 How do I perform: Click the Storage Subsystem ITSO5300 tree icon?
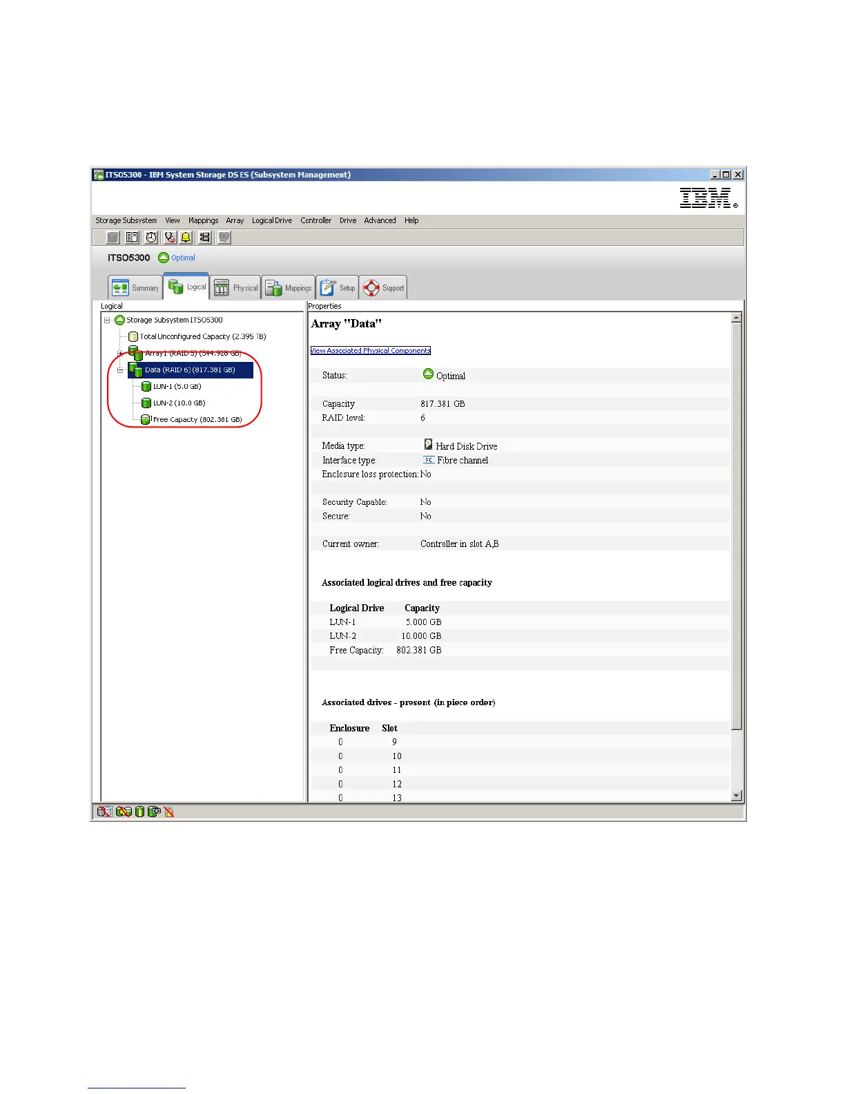click(119, 320)
